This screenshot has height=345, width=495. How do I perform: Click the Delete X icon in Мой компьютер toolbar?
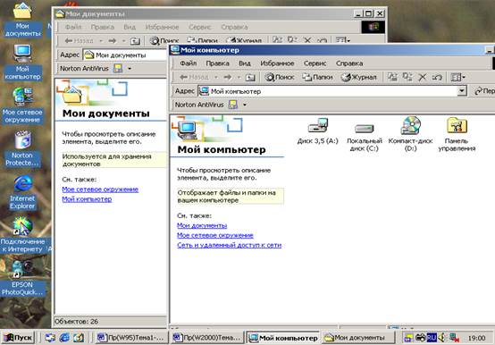coord(423,77)
